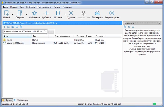The width and height of the screenshot is (164, 107).
Task: Open the Действия menu
Action: (30, 7)
